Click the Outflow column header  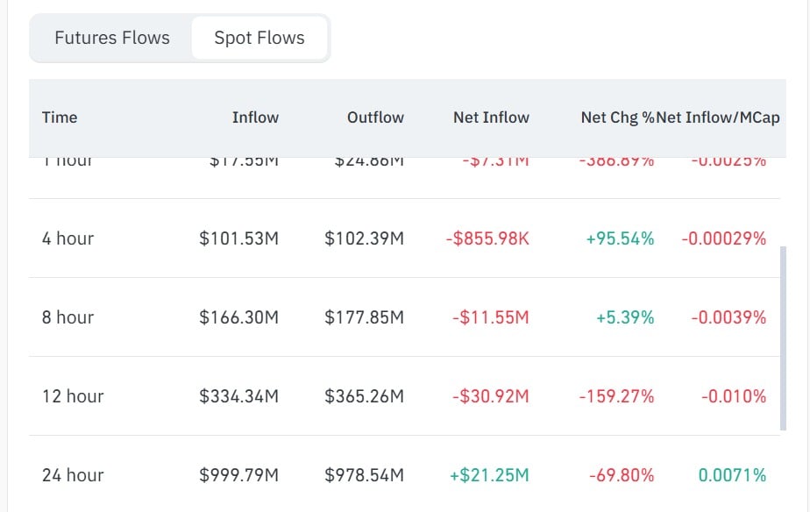[375, 117]
